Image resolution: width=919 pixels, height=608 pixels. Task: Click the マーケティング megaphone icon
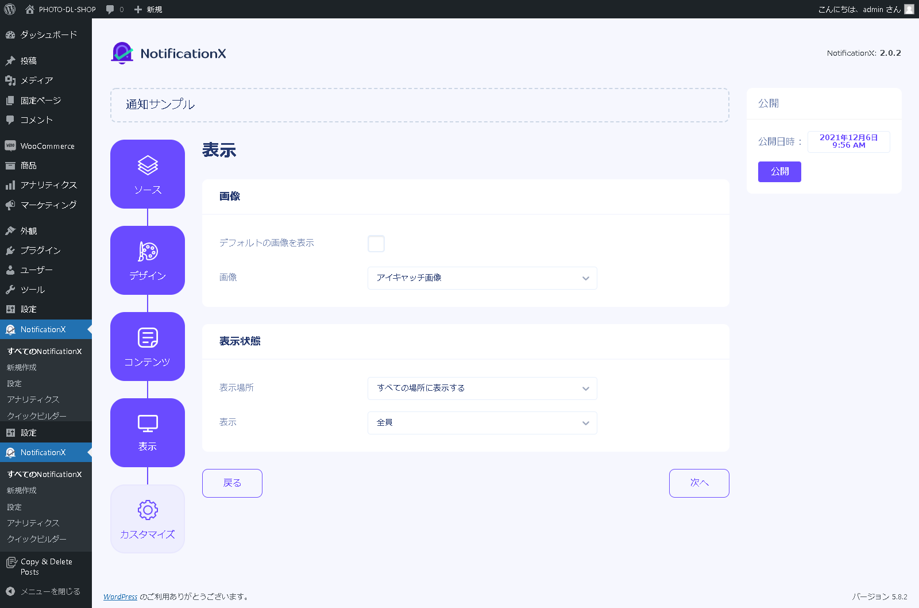pos(10,205)
